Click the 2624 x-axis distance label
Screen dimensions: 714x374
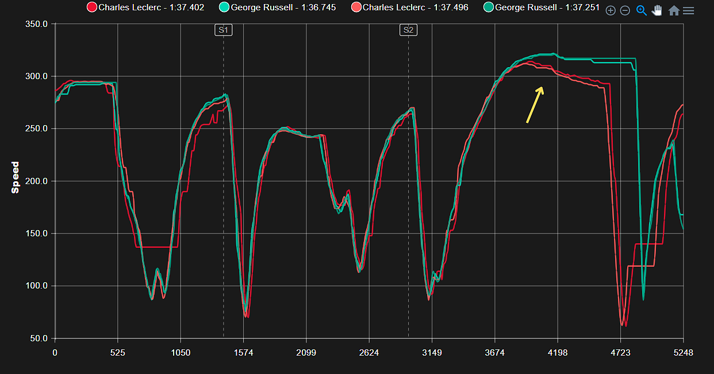pos(369,353)
